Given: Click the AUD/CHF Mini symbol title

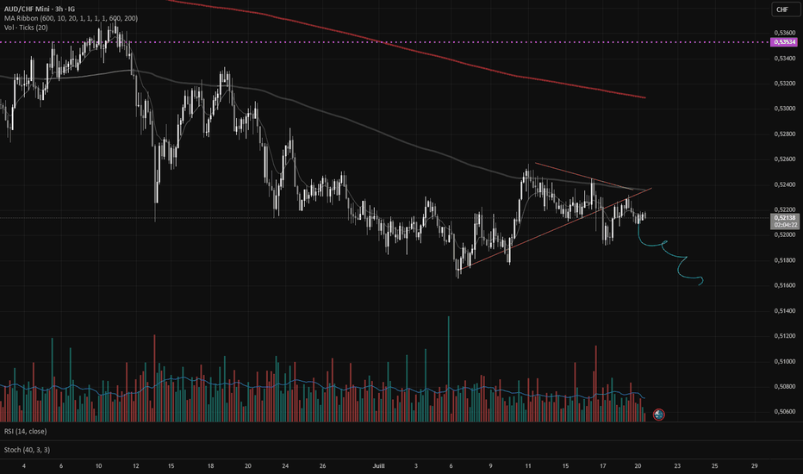Looking at the screenshot, I should [40, 9].
